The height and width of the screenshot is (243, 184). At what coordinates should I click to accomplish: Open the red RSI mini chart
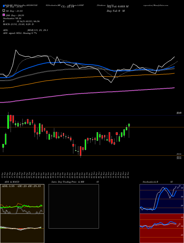tap(162, 228)
